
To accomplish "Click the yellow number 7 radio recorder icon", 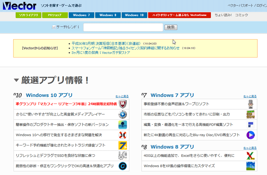I will 123,145.
